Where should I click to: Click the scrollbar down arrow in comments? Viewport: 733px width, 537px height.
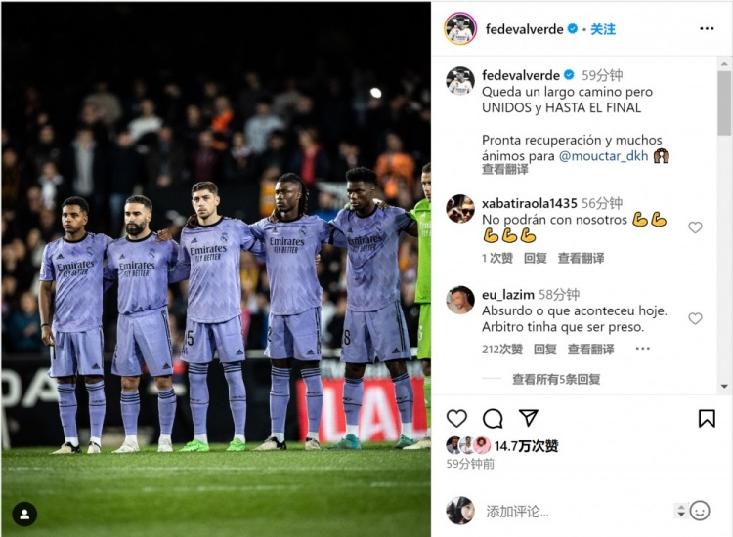point(724,387)
